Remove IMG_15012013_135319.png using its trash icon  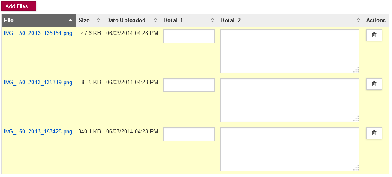pyautogui.click(x=374, y=84)
